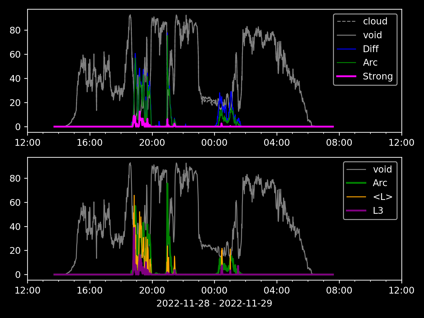Viewport: 424px width, 318px height.
Task: Click "20:00" tick label on lower chart
Action: [x=152, y=291]
